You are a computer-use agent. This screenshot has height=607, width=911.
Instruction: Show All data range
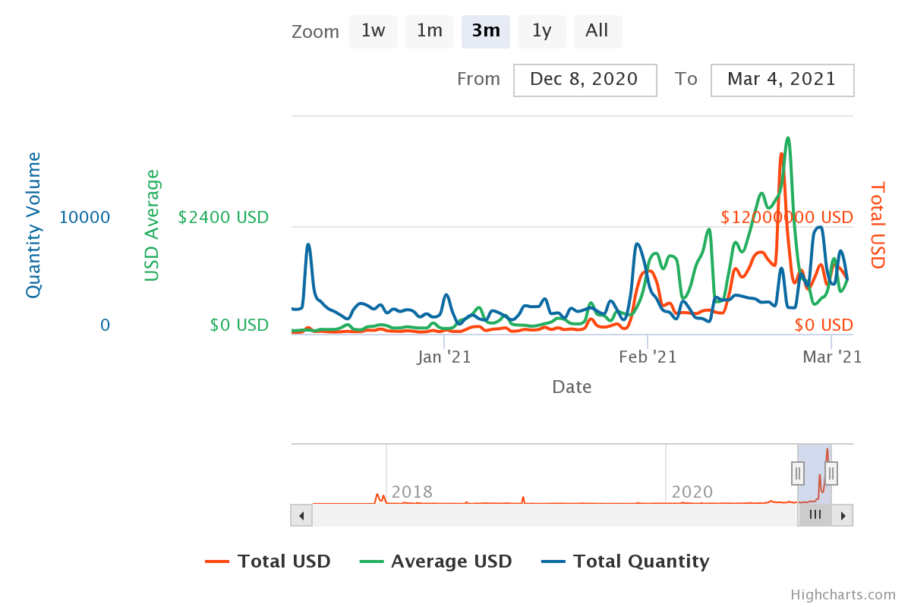pyautogui.click(x=597, y=31)
